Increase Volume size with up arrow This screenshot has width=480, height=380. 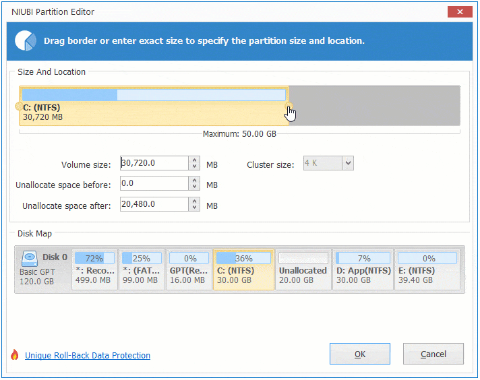coord(195,160)
